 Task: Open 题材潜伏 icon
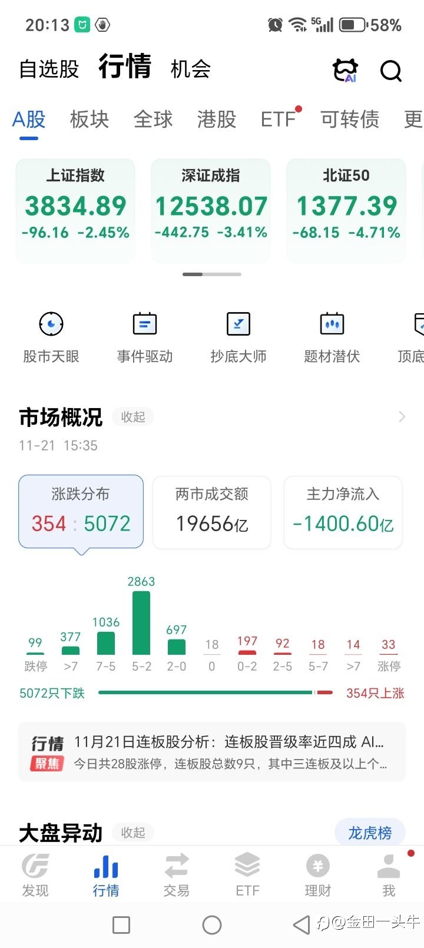[x=332, y=324]
